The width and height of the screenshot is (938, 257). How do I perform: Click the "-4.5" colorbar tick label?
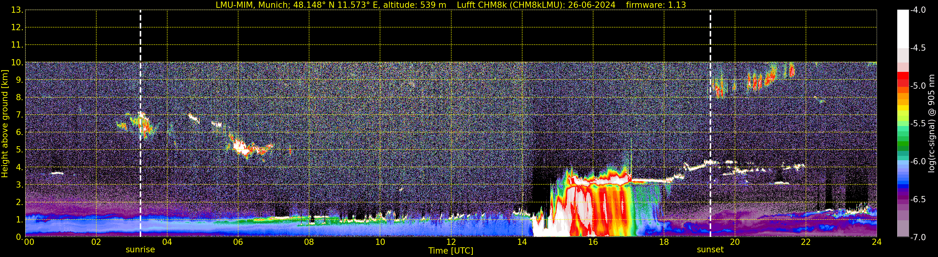click(917, 48)
